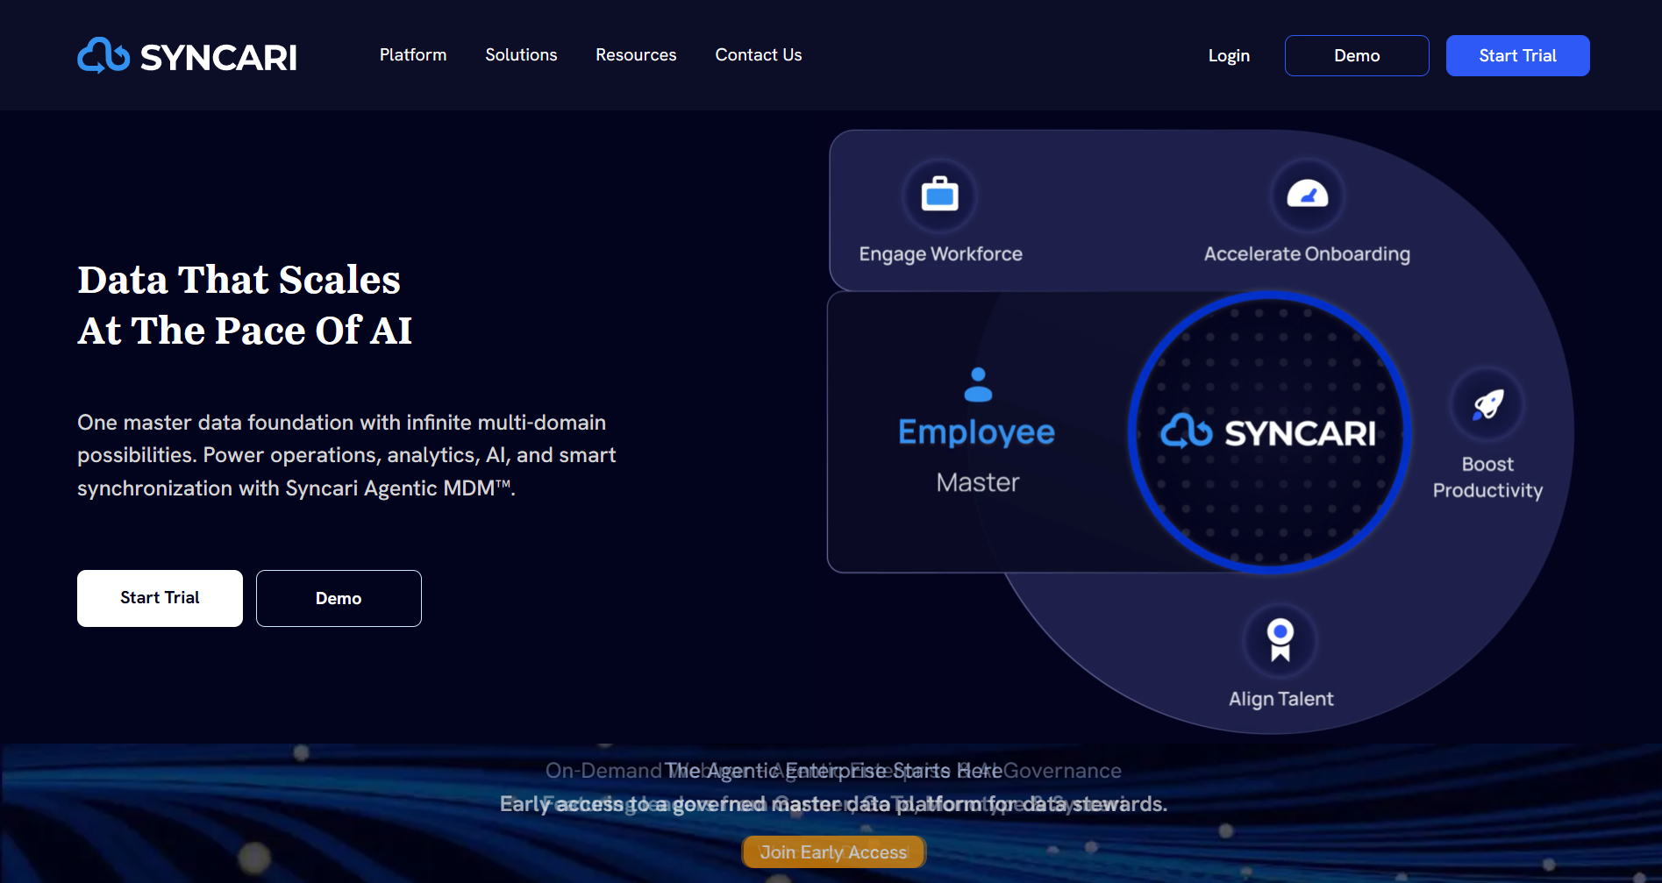Image resolution: width=1662 pixels, height=883 pixels.
Task: Open the Platform menu
Action: point(413,55)
